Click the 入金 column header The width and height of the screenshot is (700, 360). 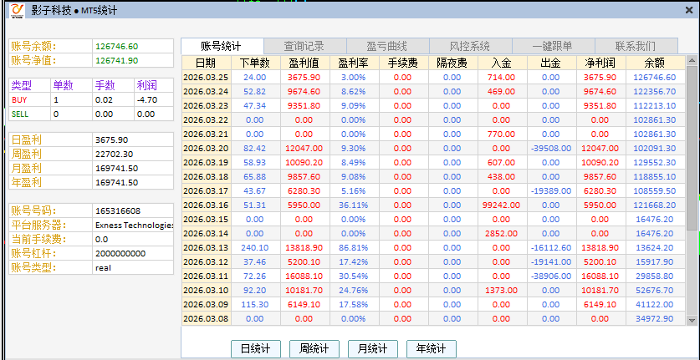(x=503, y=63)
